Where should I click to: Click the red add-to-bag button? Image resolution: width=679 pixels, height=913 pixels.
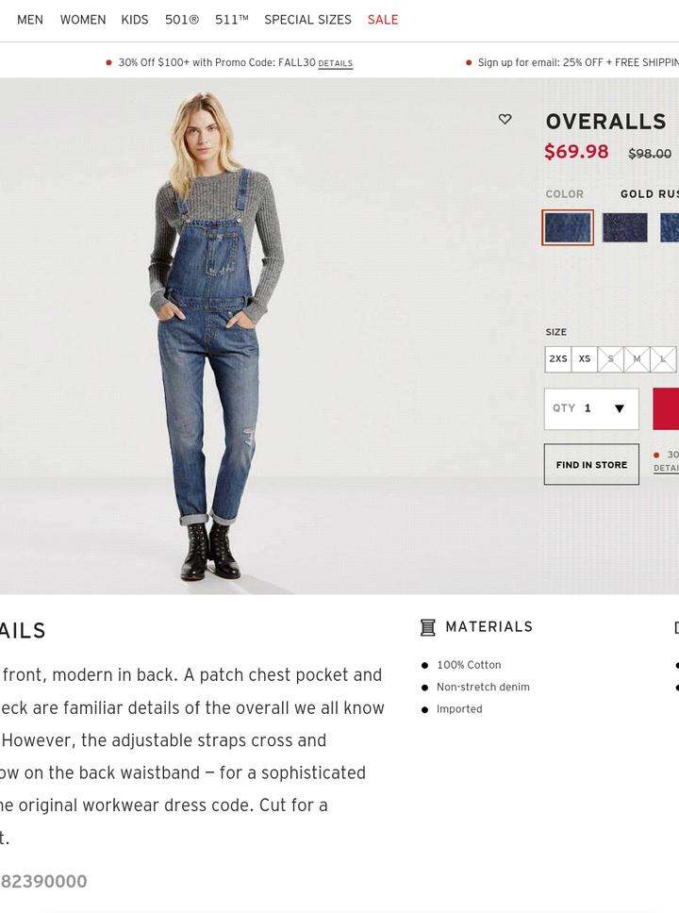point(666,408)
